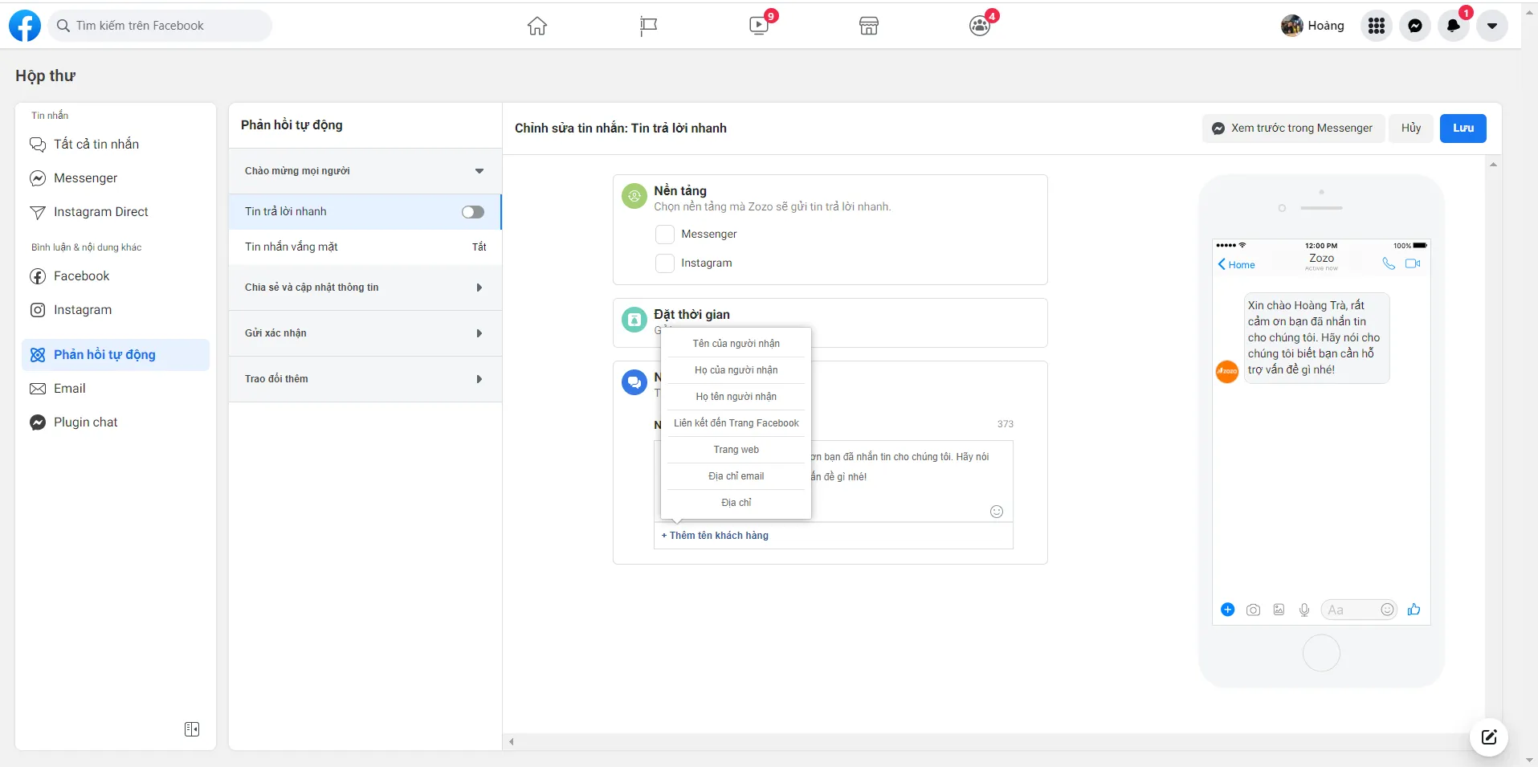This screenshot has height=767, width=1538.
Task: Open the Marketplace store icon
Action: tap(868, 26)
